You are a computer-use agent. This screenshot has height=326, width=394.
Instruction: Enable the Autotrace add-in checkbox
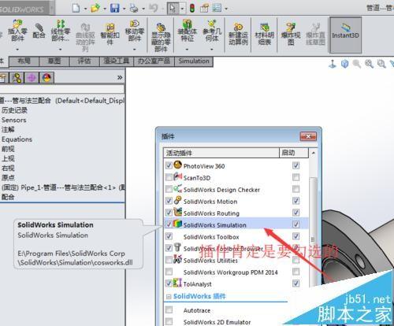pyautogui.click(x=169, y=309)
